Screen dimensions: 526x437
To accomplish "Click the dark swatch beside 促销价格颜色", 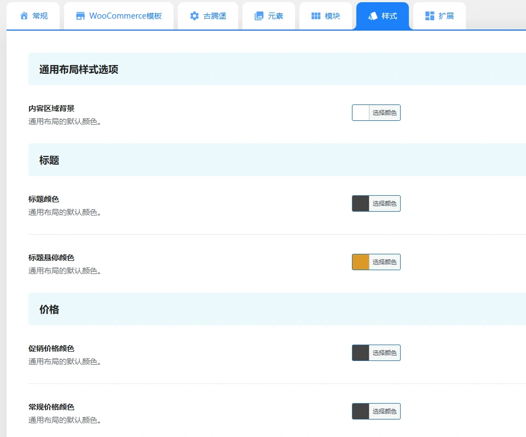I will point(360,352).
